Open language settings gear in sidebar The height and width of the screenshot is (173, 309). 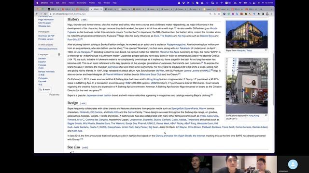click(59, 54)
